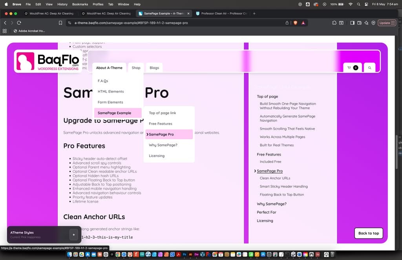Open Control Center in menu bar
402x260 pixels.
[366, 4]
